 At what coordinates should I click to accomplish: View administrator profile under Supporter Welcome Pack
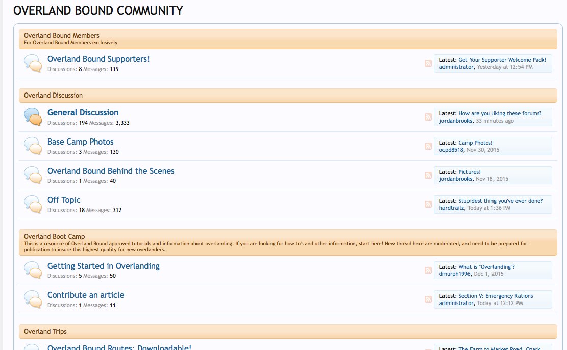pos(456,67)
